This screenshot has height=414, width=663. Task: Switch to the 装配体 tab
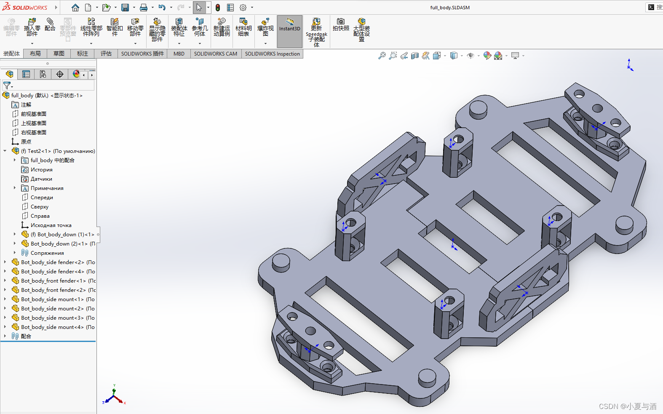[11, 53]
